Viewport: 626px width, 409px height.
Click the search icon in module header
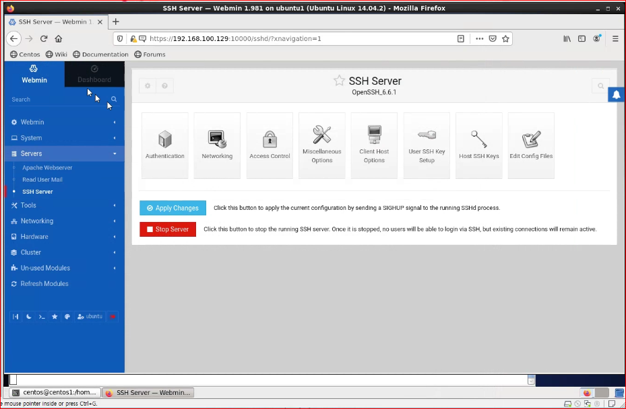coord(600,85)
